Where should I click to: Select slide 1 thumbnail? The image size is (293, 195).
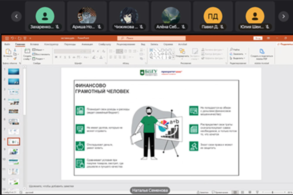click(x=13, y=71)
